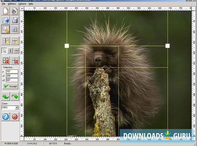Image resolution: width=197 pixels, height=146 pixels.
Task: Save the project with the floppy disk icon
Action: (x=14, y=21)
